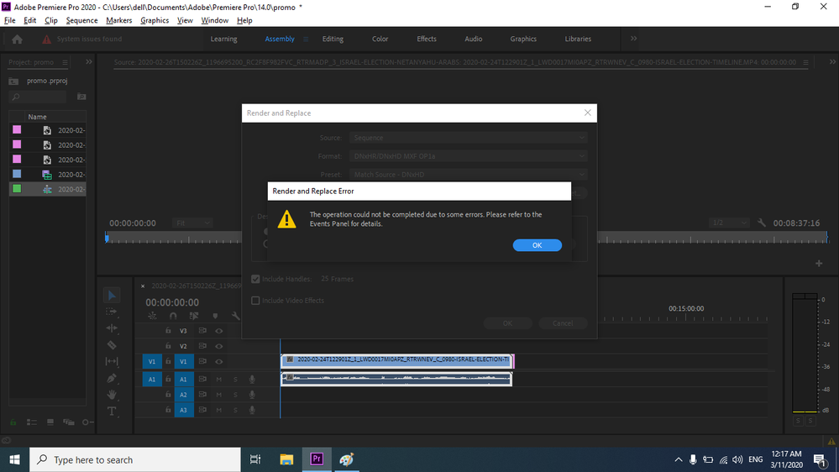This screenshot has height=472, width=839.
Task: Switch to Color workspace tab
Action: pos(380,39)
